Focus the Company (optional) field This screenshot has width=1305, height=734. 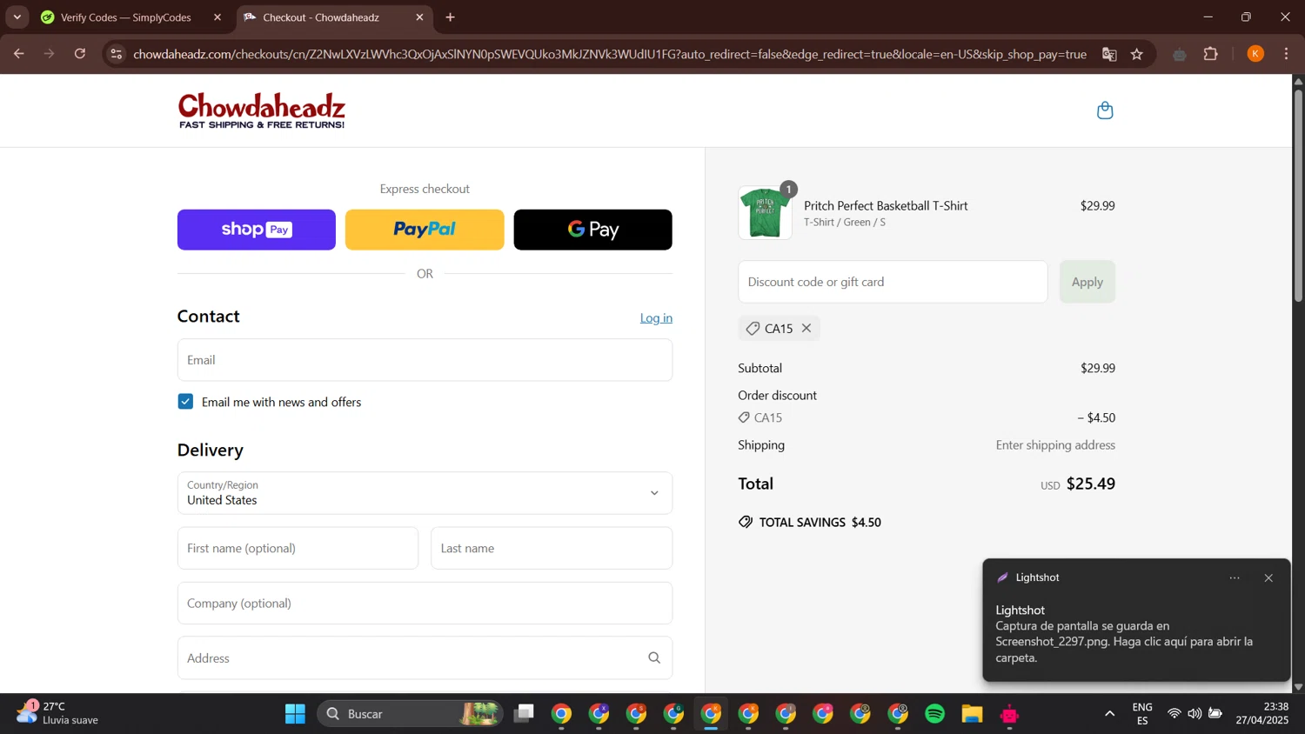[x=425, y=604]
